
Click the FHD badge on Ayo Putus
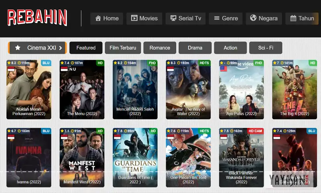(x=258, y=63)
